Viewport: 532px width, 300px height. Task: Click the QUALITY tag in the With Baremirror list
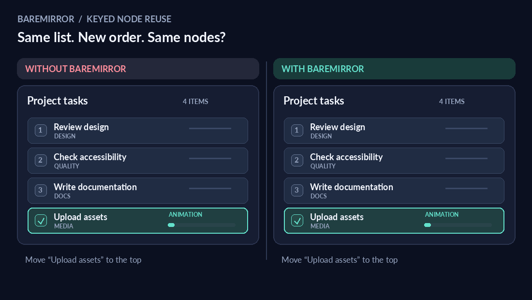pyautogui.click(x=323, y=166)
